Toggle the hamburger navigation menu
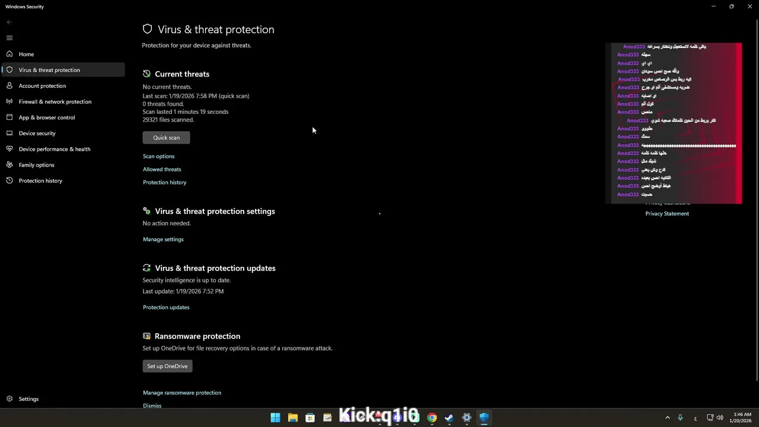This screenshot has height=427, width=759. click(x=9, y=38)
